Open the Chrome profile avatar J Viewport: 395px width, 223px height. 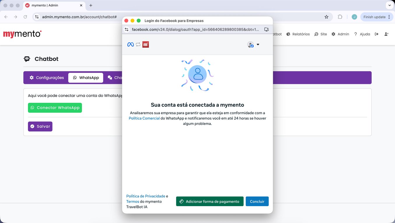pyautogui.click(x=354, y=17)
